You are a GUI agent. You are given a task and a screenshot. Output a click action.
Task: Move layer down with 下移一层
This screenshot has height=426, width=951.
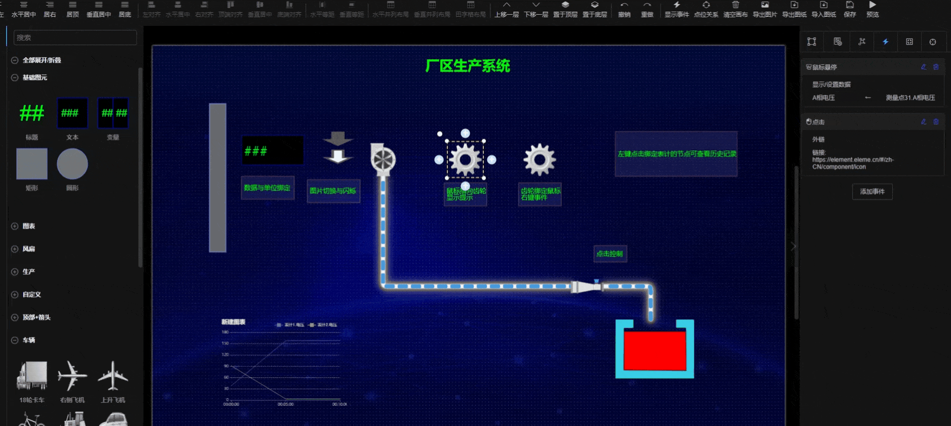click(536, 9)
